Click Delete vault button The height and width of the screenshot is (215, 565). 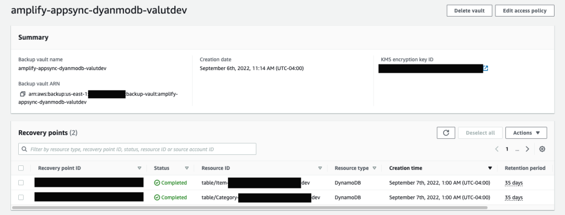tap(470, 11)
